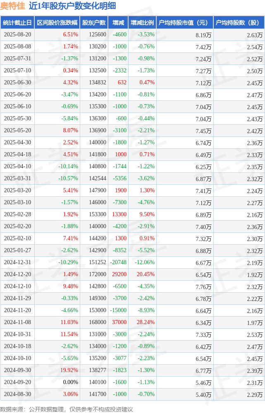Screen dimensions: 265x413
Task: Click the 8.19万 market value cell
Action: [x=203, y=35]
